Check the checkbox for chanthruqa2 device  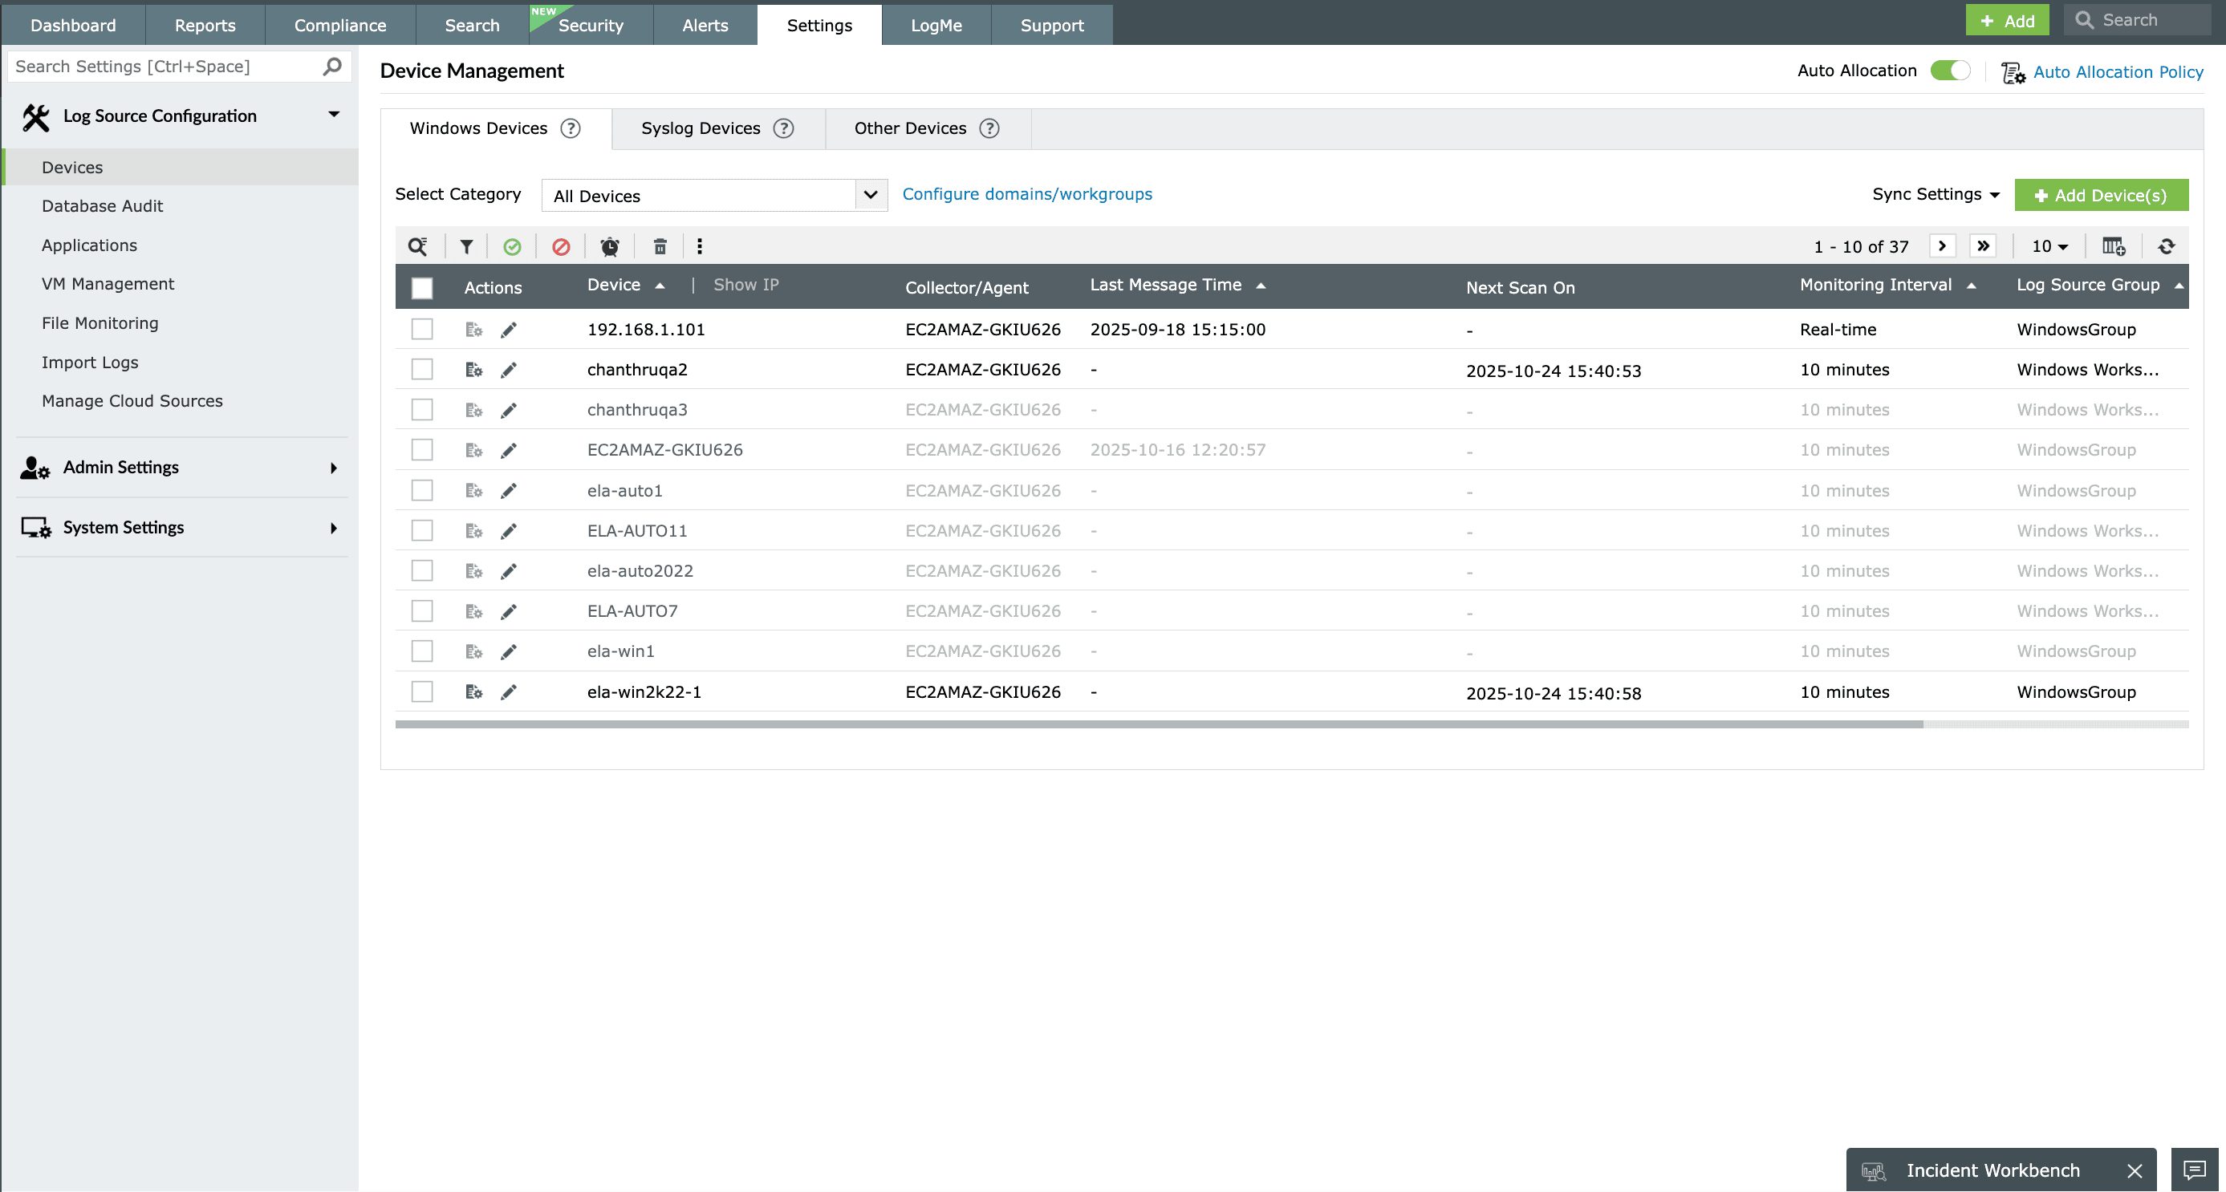point(422,369)
